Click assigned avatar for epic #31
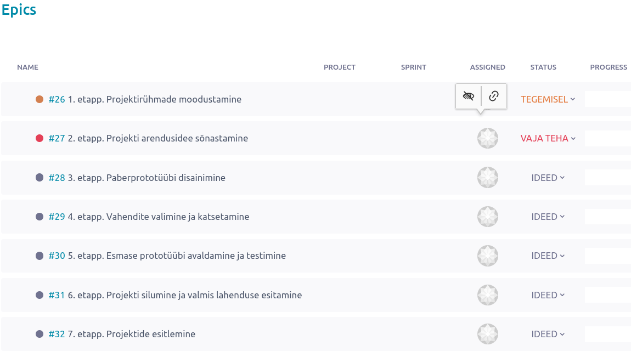Screen dimensions: 631x357 coord(488,295)
